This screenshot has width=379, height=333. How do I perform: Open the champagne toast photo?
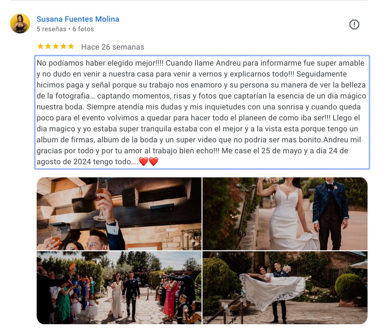coord(119,214)
